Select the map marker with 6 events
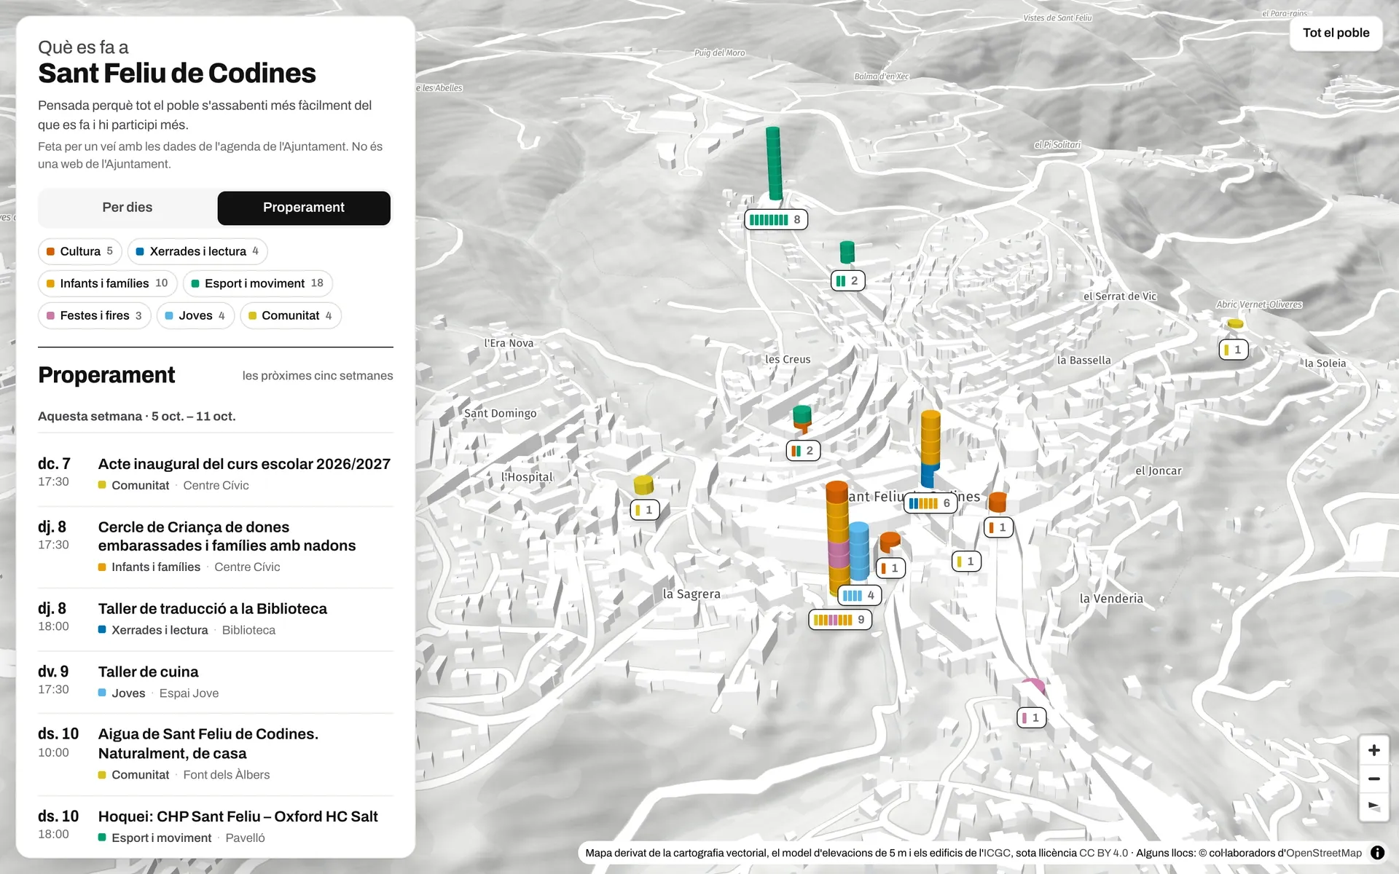The height and width of the screenshot is (874, 1399). (x=930, y=503)
